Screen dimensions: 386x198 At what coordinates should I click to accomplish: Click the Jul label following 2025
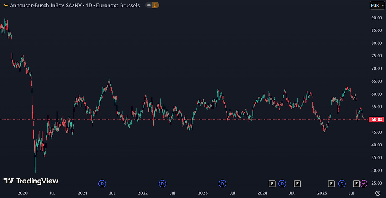coord(352,193)
